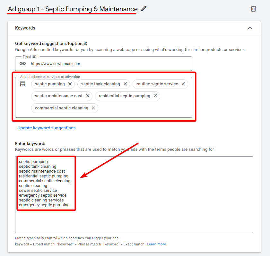Click the link icon beside Final URL

[22, 64]
